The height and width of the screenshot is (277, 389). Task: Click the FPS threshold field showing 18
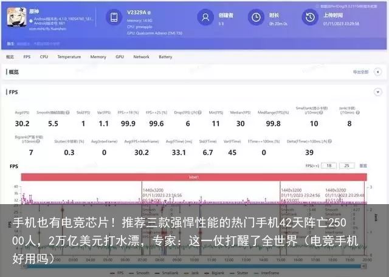(x=329, y=166)
